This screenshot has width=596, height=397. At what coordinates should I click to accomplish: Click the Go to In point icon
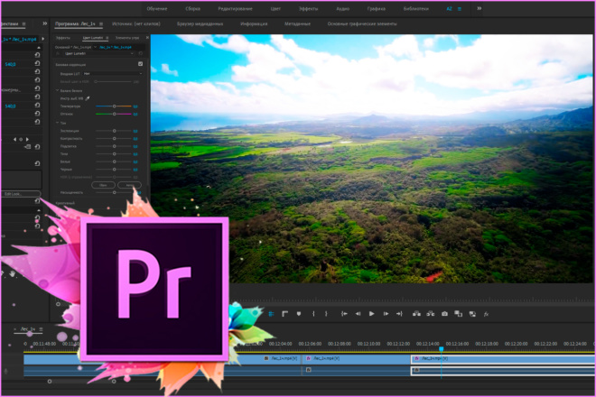[x=344, y=314]
